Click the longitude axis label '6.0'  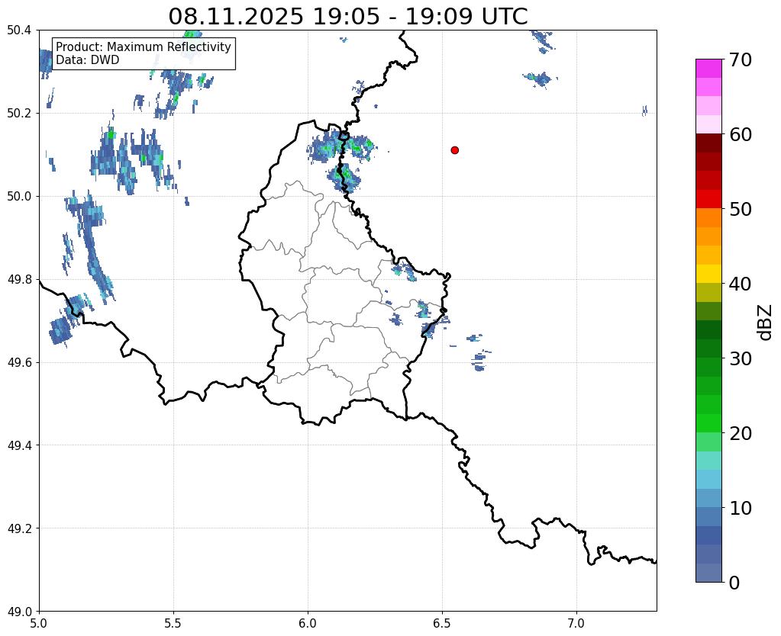tap(308, 623)
